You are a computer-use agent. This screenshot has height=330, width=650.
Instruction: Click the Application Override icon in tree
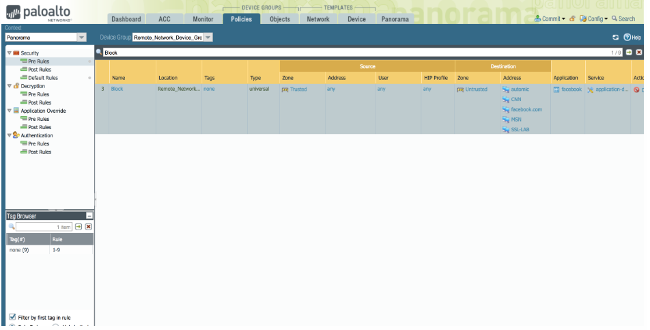tap(16, 111)
